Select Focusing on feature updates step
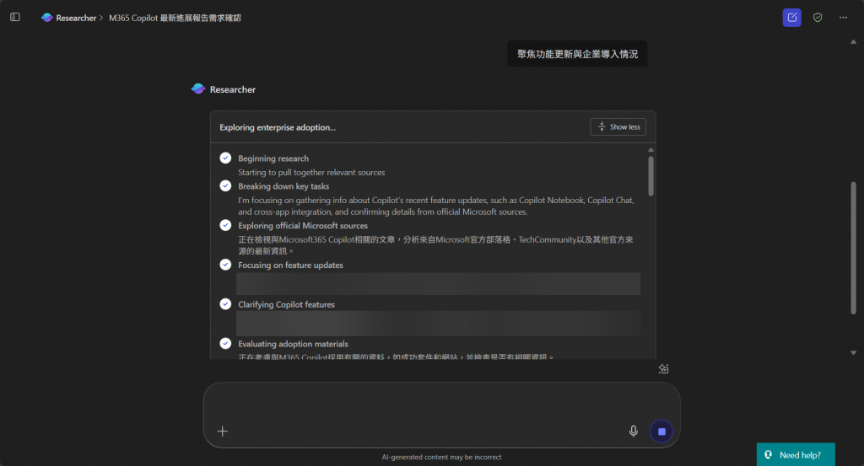 click(x=290, y=265)
